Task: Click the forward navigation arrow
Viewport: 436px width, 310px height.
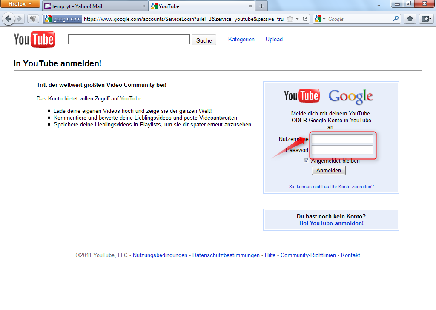Action: 20,19
